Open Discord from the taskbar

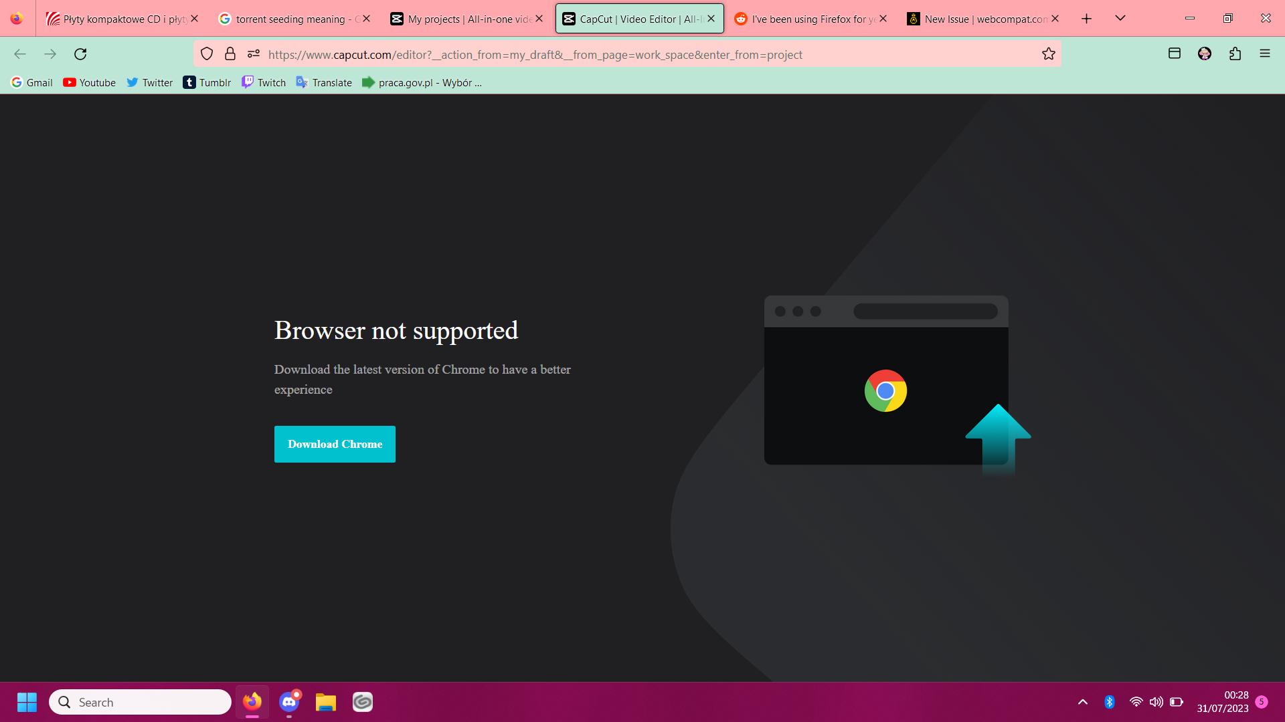click(x=289, y=702)
